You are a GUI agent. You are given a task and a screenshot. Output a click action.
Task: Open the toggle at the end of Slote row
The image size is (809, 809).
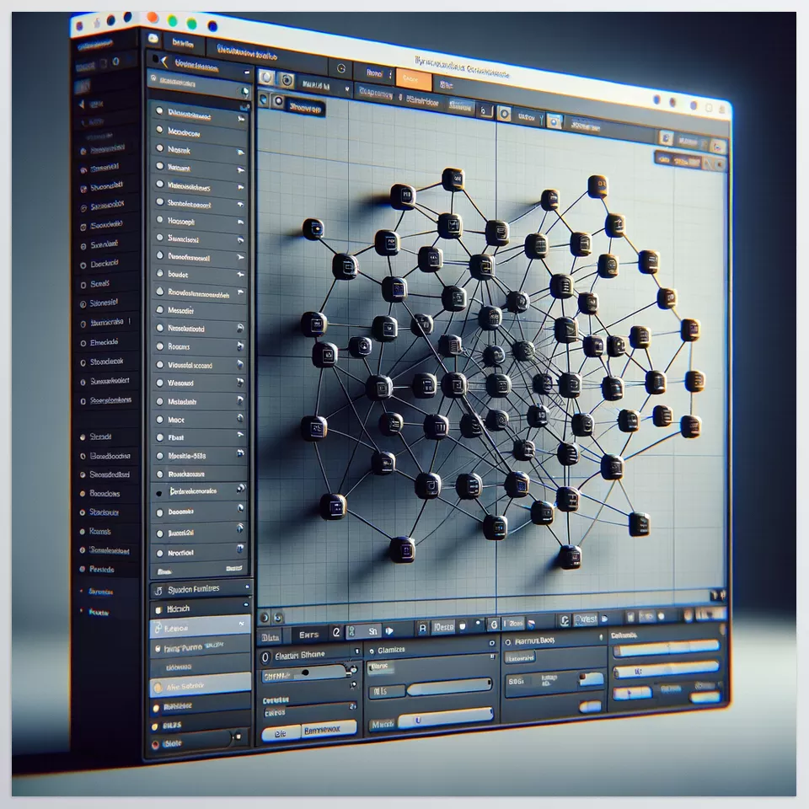(238, 737)
